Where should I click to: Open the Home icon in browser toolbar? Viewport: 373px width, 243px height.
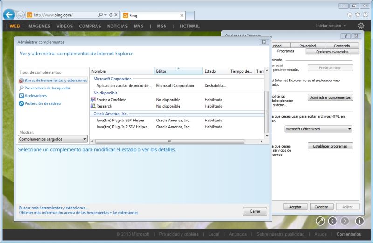(350, 15)
